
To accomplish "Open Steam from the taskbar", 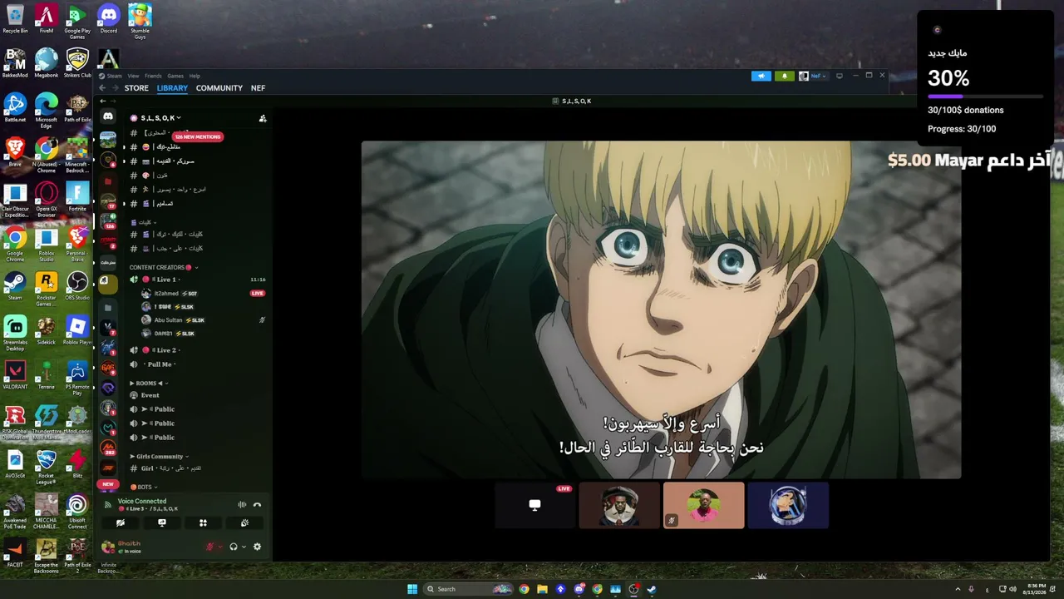I will click(x=652, y=589).
